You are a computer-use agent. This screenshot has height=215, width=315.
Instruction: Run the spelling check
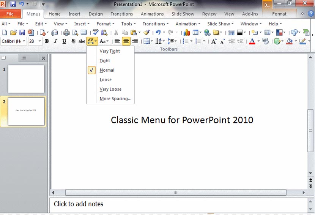tap(96, 32)
